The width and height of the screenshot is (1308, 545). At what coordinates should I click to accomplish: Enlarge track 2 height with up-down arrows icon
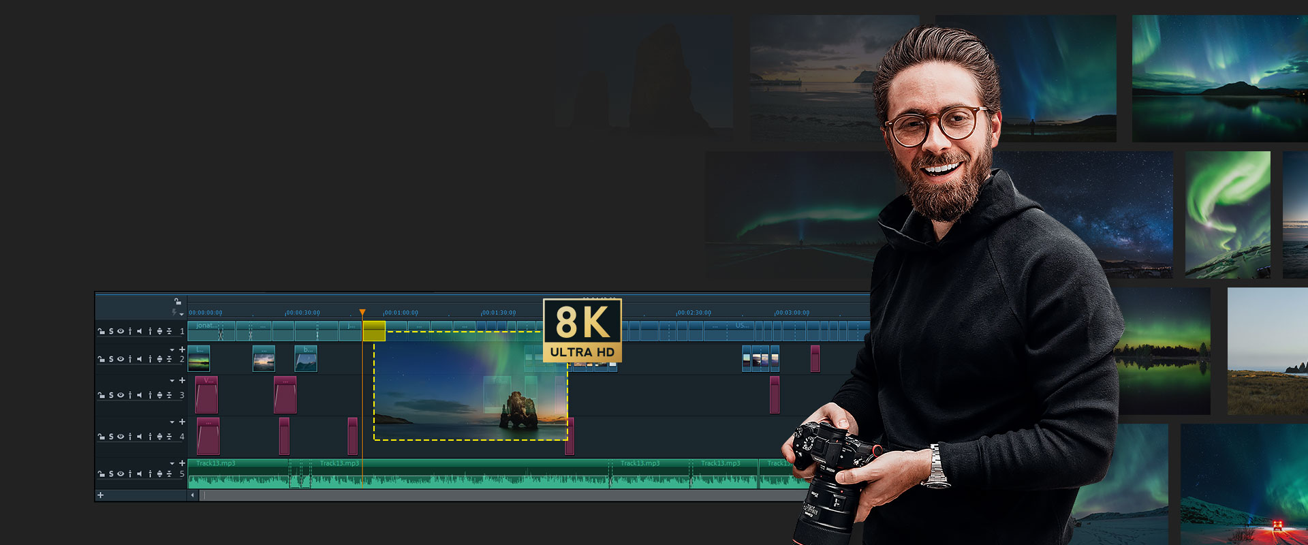[x=159, y=359]
